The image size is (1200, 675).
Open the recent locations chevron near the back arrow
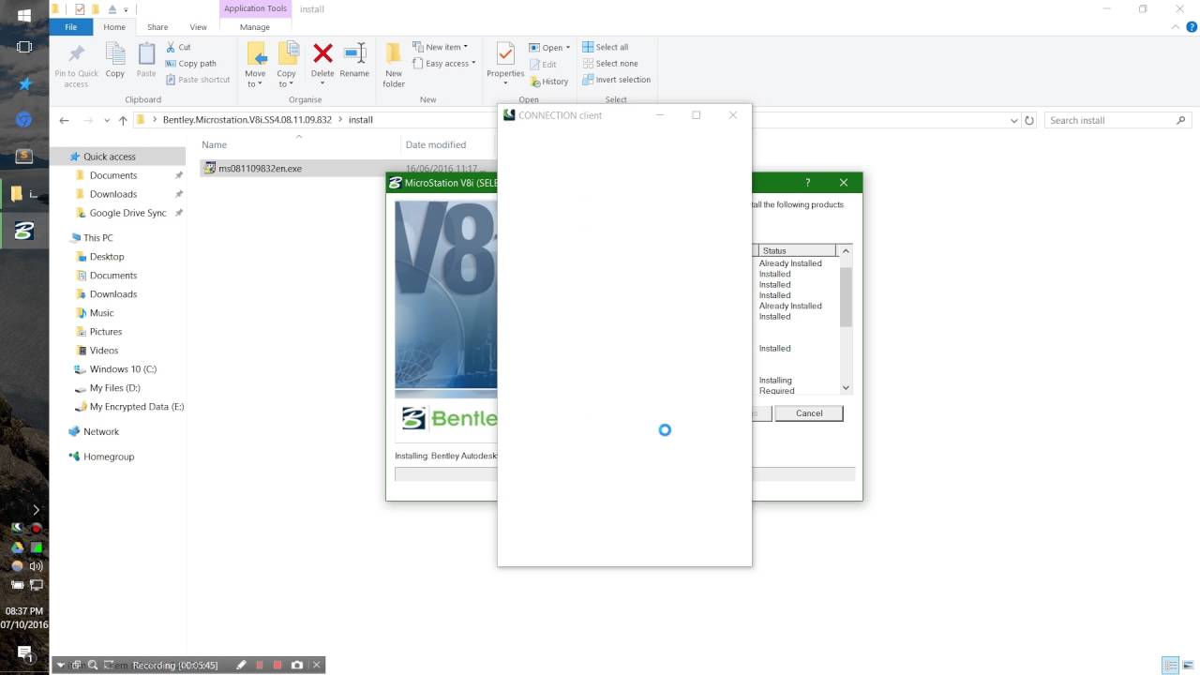[107, 120]
